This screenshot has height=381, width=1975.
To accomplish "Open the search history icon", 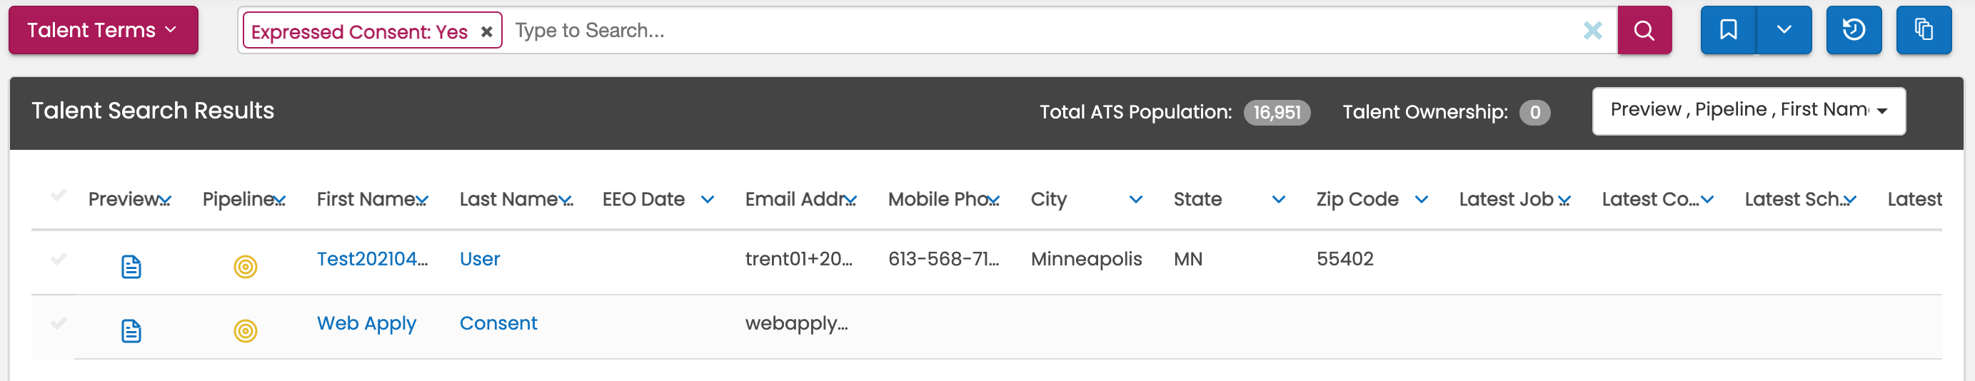I will tap(1853, 31).
